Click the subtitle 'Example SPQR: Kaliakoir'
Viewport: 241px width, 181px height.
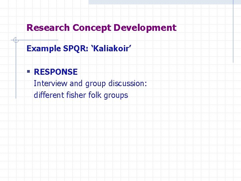coord(79,49)
